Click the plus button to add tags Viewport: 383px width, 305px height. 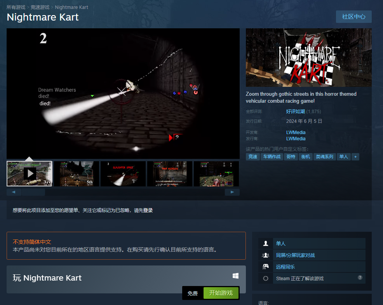355,157
